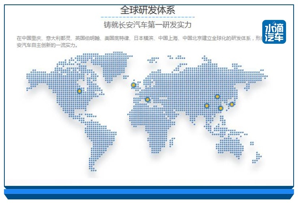Click the Chongqing marker in western China
298x203 pixels.
207,106
